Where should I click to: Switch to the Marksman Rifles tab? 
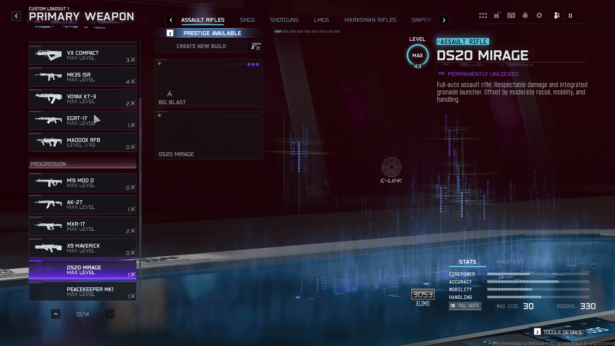pos(370,20)
